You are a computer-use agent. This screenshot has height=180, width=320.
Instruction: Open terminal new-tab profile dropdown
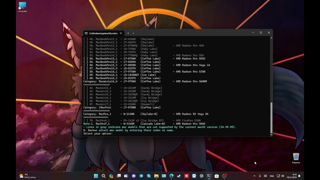pos(133,33)
